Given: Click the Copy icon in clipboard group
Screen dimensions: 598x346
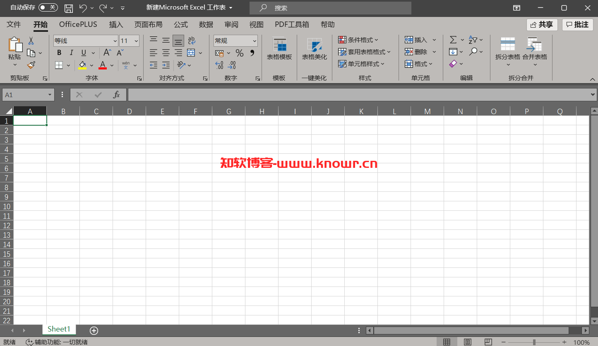Looking at the screenshot, I should (x=31, y=53).
